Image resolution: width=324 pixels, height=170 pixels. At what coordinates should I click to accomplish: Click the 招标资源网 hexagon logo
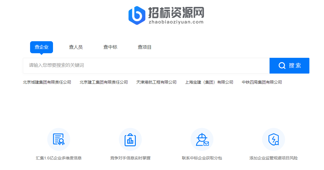(137, 15)
